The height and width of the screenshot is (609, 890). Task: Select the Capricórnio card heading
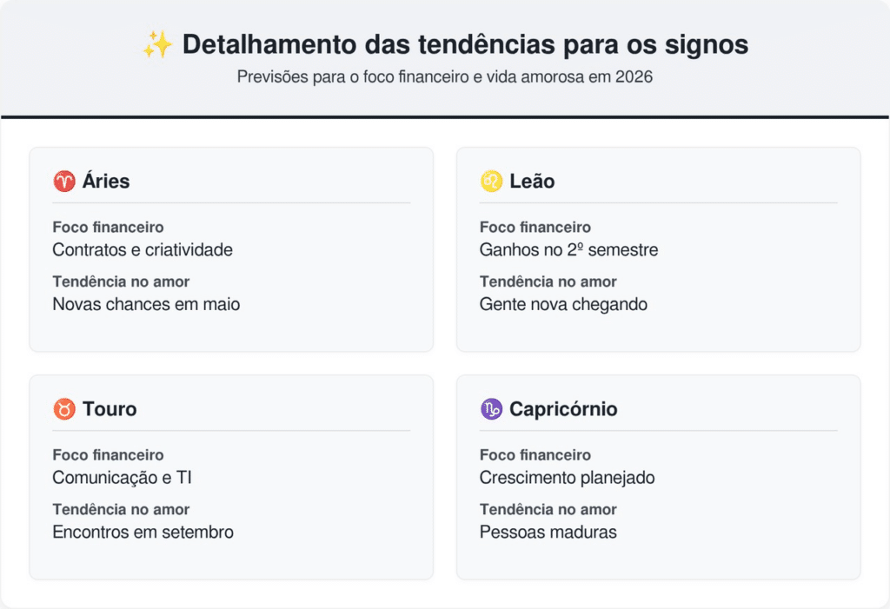coord(563,409)
